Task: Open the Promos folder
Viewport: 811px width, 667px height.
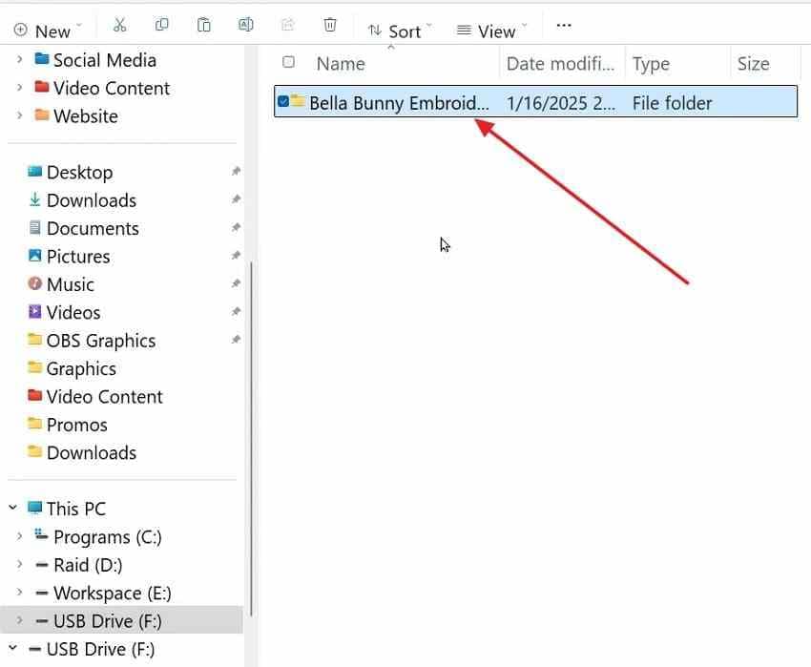Action: pos(76,425)
